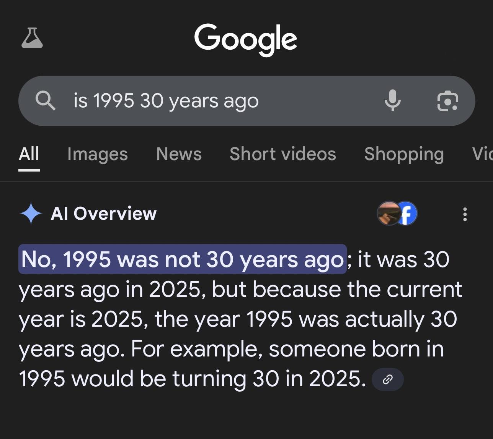493x439 pixels.
Task: Open the first source thumbnail avatar
Action: coord(388,213)
